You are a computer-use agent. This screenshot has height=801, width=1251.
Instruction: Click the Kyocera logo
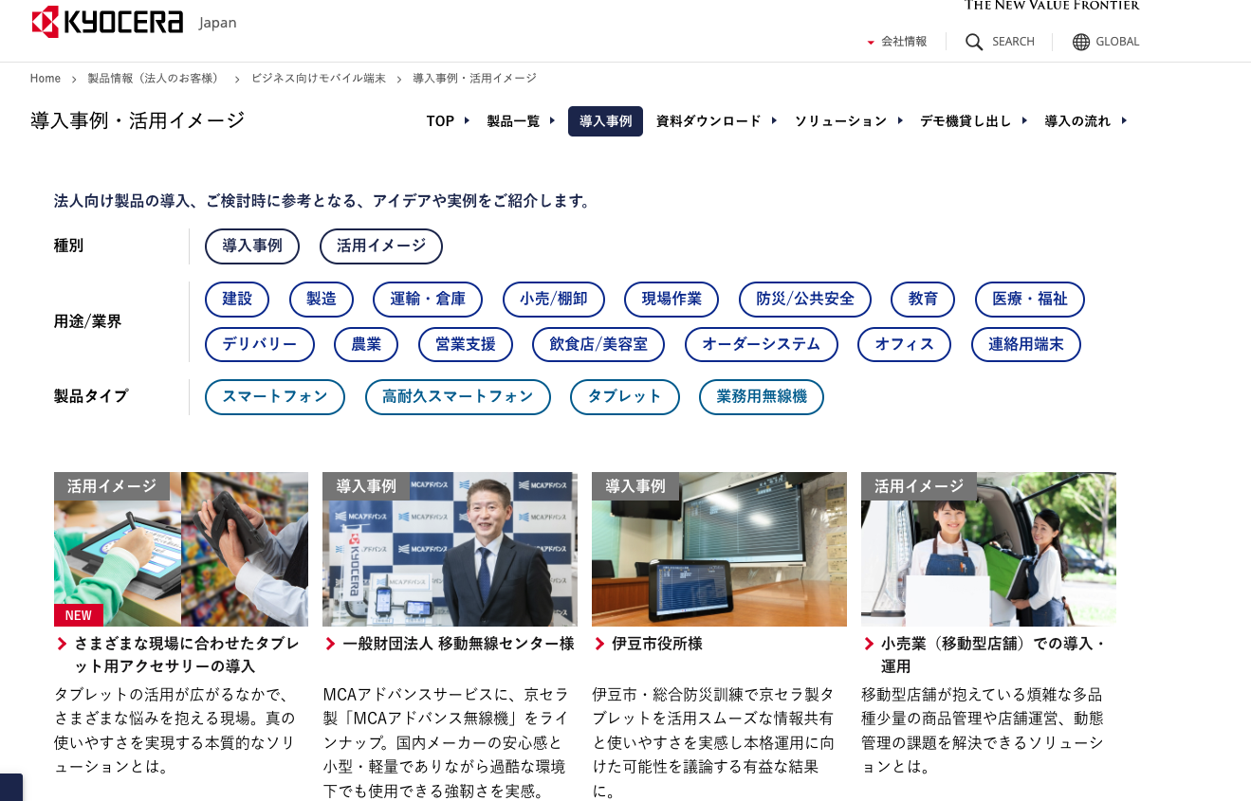click(x=107, y=22)
